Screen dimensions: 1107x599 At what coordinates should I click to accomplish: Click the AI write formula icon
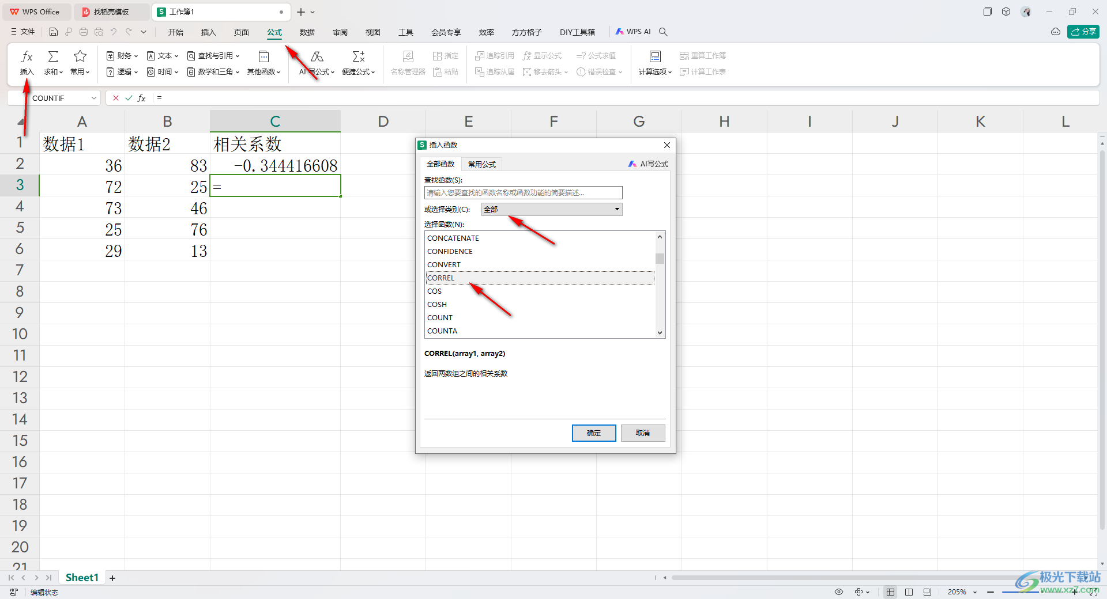click(x=317, y=56)
